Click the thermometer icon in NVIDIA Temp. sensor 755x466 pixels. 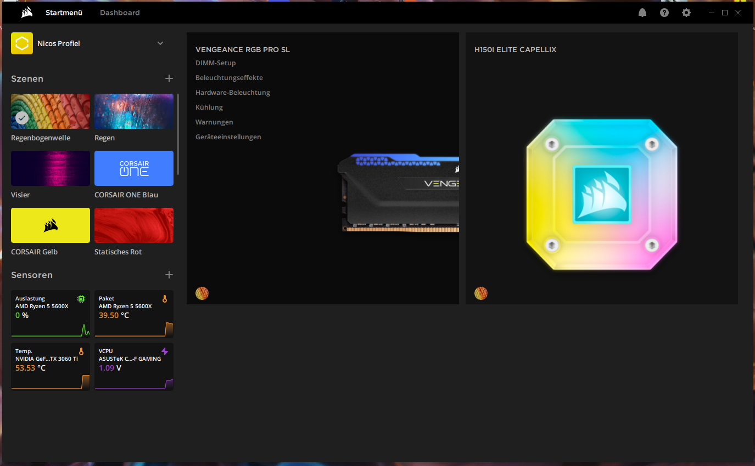click(x=81, y=351)
